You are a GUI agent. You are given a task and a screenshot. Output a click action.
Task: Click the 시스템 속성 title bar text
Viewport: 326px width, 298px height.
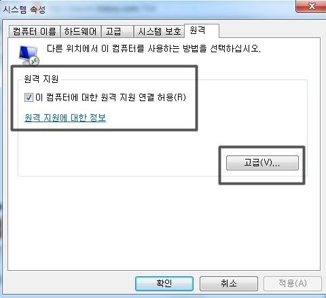point(24,10)
